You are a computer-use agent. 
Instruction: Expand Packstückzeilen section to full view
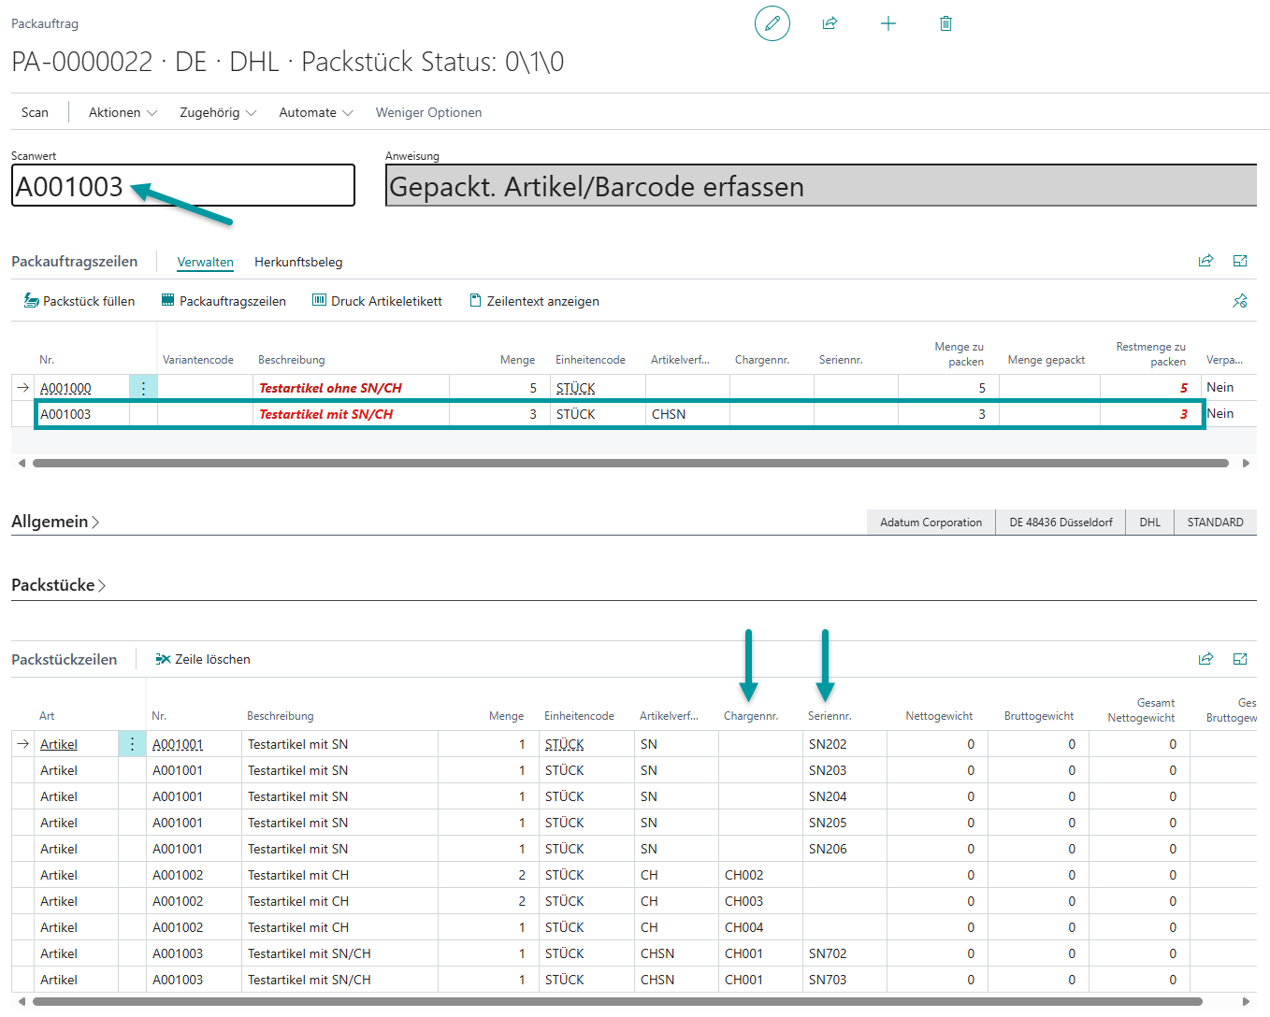tap(1240, 659)
